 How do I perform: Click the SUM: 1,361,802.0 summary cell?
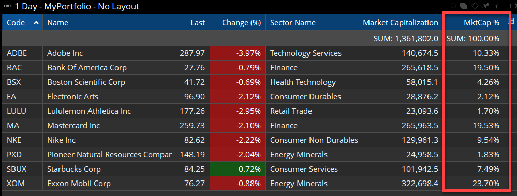tap(406, 39)
